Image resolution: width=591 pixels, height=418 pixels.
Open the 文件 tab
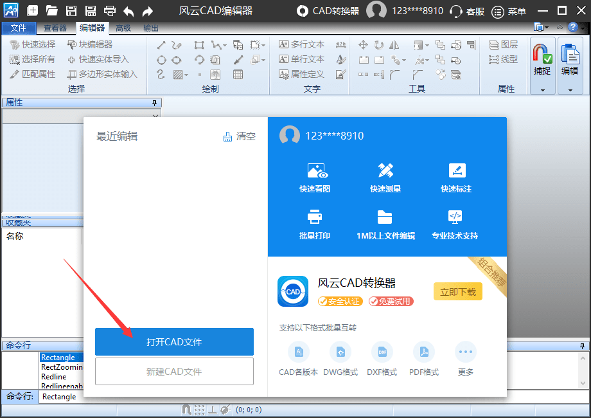click(x=19, y=28)
